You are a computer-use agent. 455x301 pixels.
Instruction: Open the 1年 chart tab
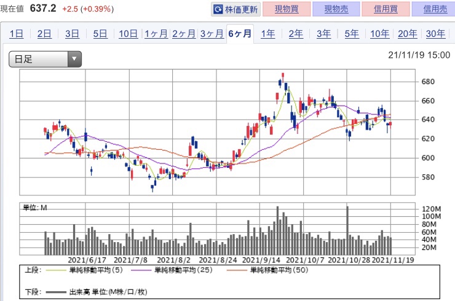pyautogui.click(x=268, y=34)
